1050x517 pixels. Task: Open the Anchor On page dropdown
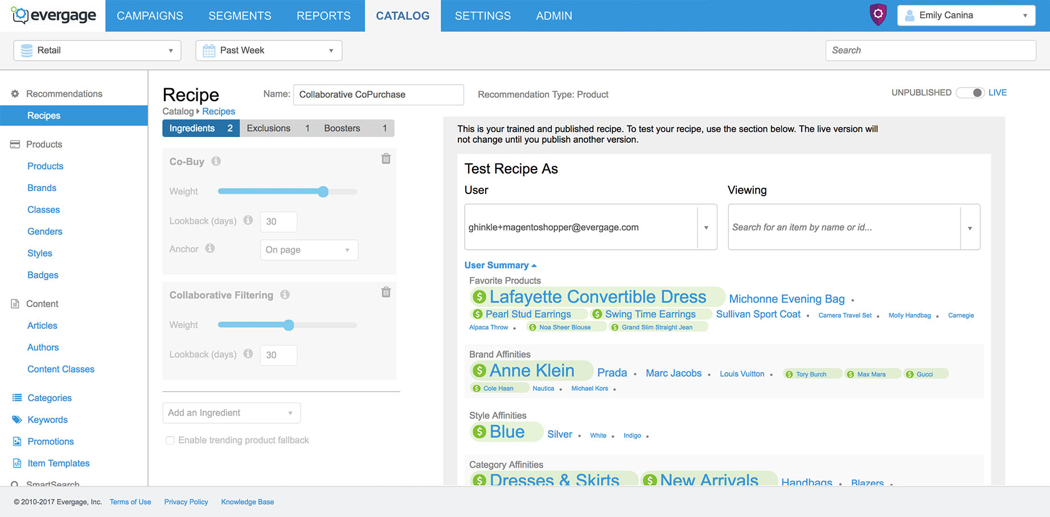click(309, 250)
